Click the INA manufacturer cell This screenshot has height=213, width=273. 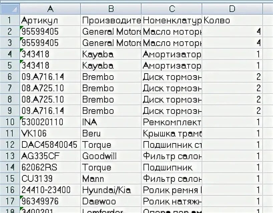coord(111,122)
